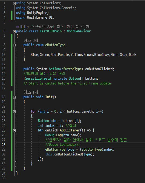
Task: Click this.onButtonClicked(type) on line 30
Action: [70, 154]
